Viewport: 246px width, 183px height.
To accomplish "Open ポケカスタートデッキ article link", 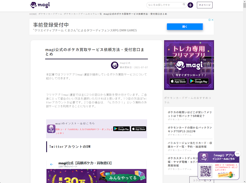I will [x=183, y=162].
